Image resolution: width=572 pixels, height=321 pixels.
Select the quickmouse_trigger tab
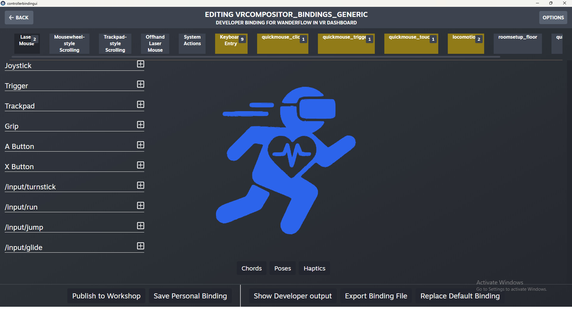pos(346,43)
